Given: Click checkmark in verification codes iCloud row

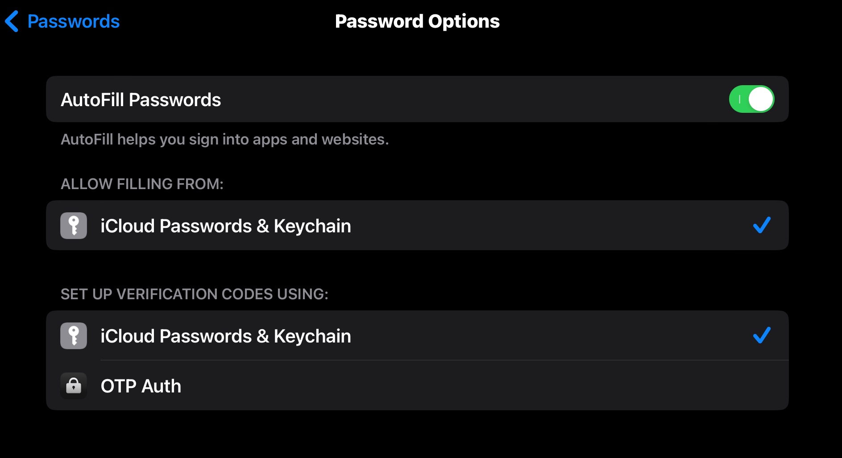Looking at the screenshot, I should click(x=762, y=335).
